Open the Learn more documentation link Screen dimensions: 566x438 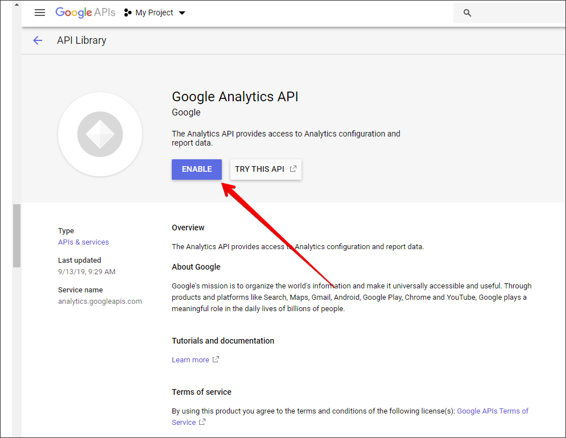[x=190, y=360]
